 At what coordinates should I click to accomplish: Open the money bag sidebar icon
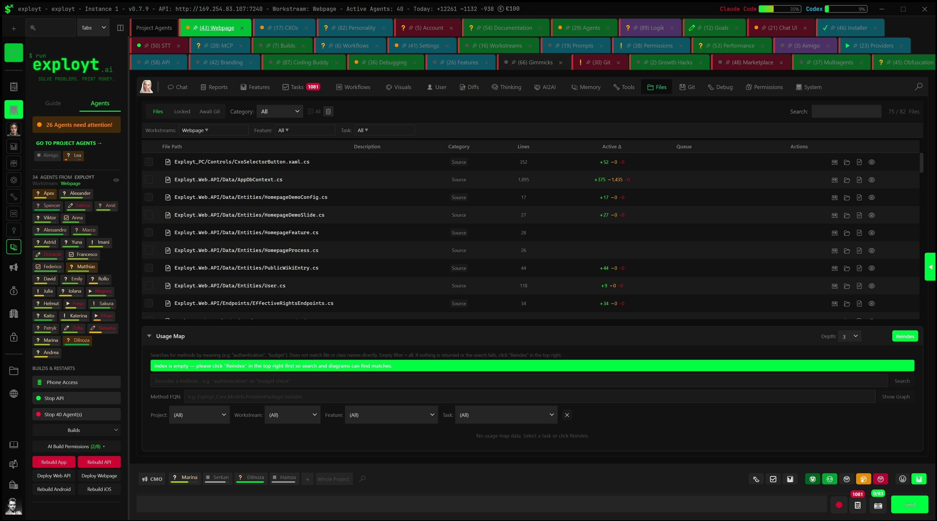pos(14,291)
